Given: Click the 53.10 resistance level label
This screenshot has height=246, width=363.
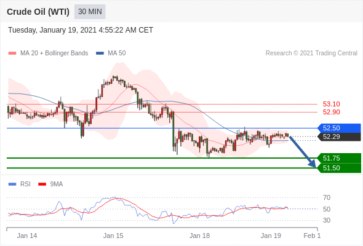Looking at the screenshot, I should [331, 104].
